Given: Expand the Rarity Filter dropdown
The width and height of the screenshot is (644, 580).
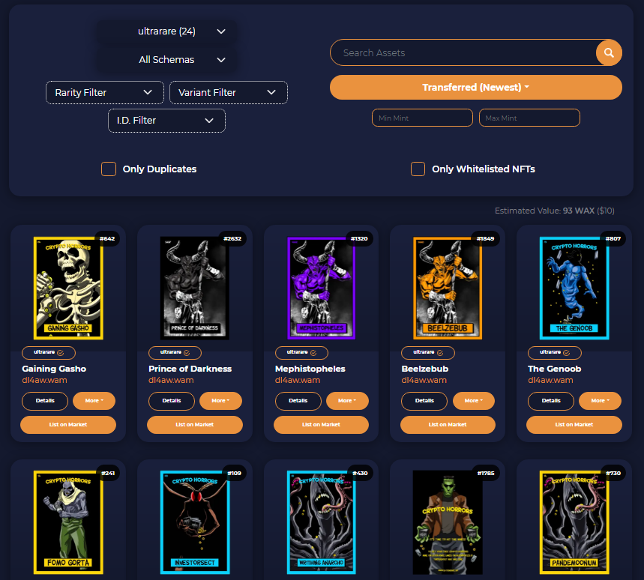Looking at the screenshot, I should click(x=105, y=92).
